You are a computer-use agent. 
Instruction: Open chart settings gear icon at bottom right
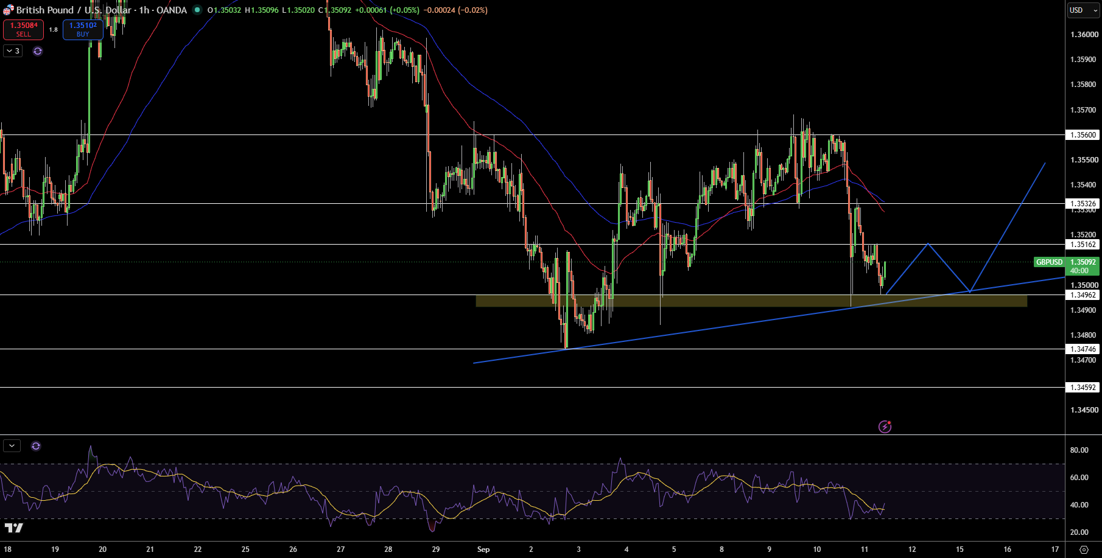(1084, 549)
